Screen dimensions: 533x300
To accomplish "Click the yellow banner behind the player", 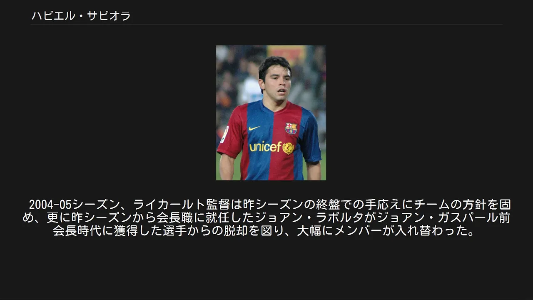I will tap(286, 54).
